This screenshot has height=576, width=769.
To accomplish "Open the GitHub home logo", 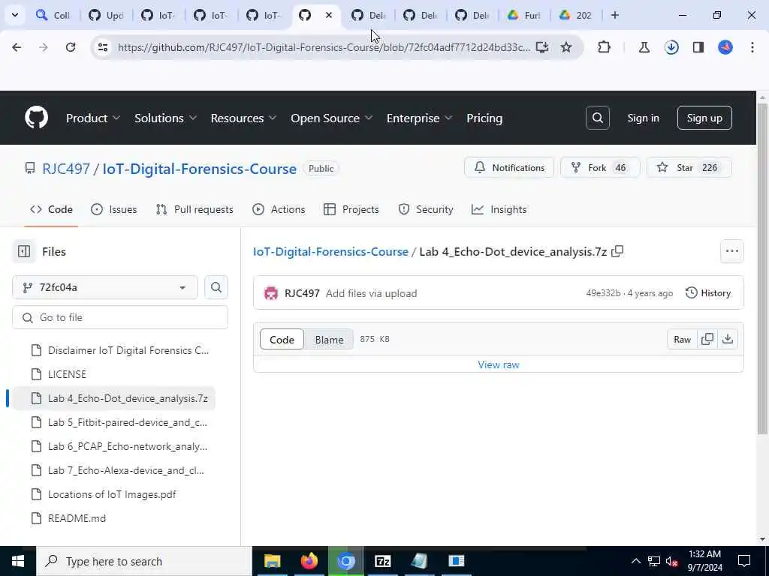I will (x=36, y=118).
